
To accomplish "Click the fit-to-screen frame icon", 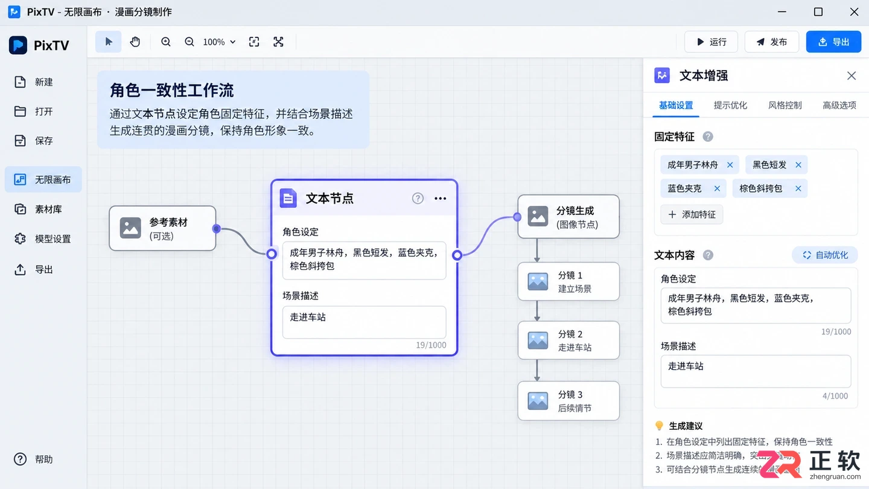I will pos(254,42).
